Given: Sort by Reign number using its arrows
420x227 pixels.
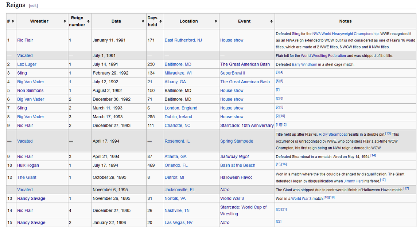Looking at the screenshot, I should (88, 21).
